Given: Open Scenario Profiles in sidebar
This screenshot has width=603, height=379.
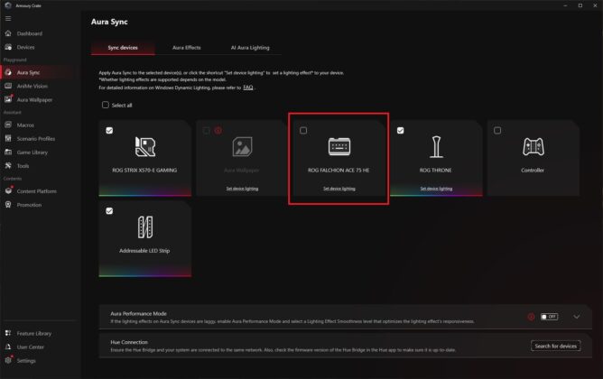Looking at the screenshot, I should (x=36, y=138).
